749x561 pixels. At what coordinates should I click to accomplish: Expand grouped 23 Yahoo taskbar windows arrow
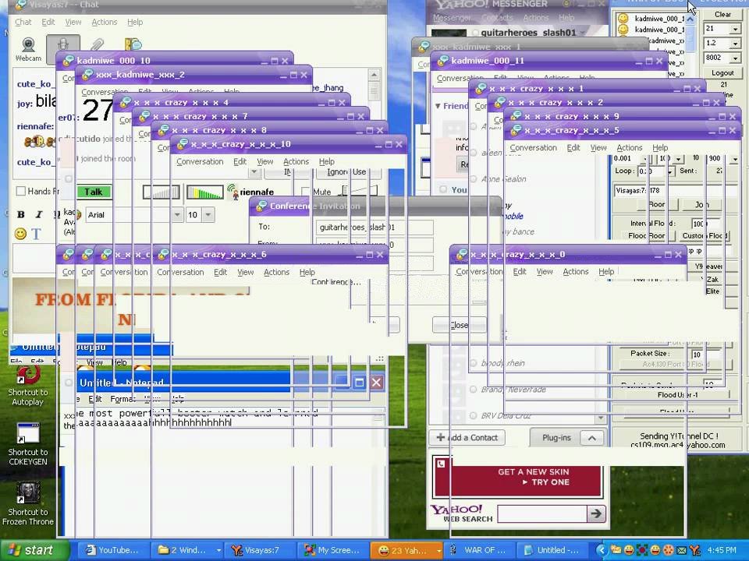[x=438, y=550]
